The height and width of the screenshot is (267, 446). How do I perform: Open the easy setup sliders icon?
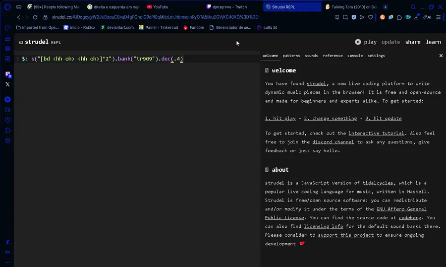click(439, 17)
